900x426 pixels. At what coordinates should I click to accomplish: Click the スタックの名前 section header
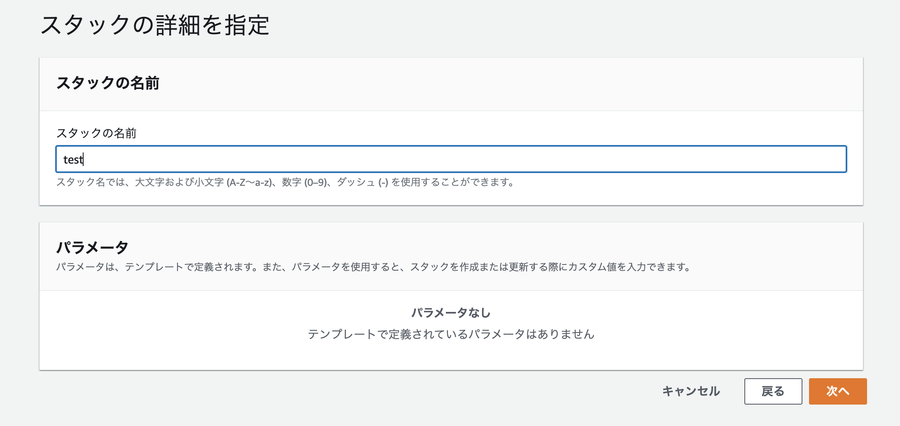pyautogui.click(x=110, y=82)
